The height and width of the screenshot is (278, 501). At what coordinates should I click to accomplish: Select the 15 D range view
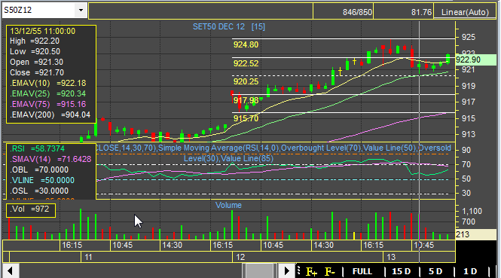[x=401, y=271]
